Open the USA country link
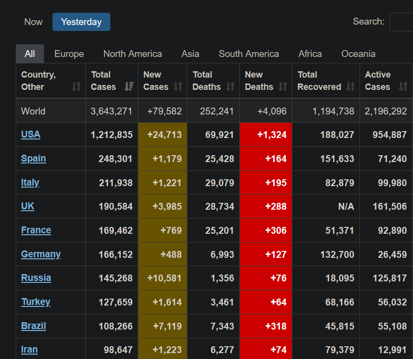The image size is (413, 359). (30, 135)
